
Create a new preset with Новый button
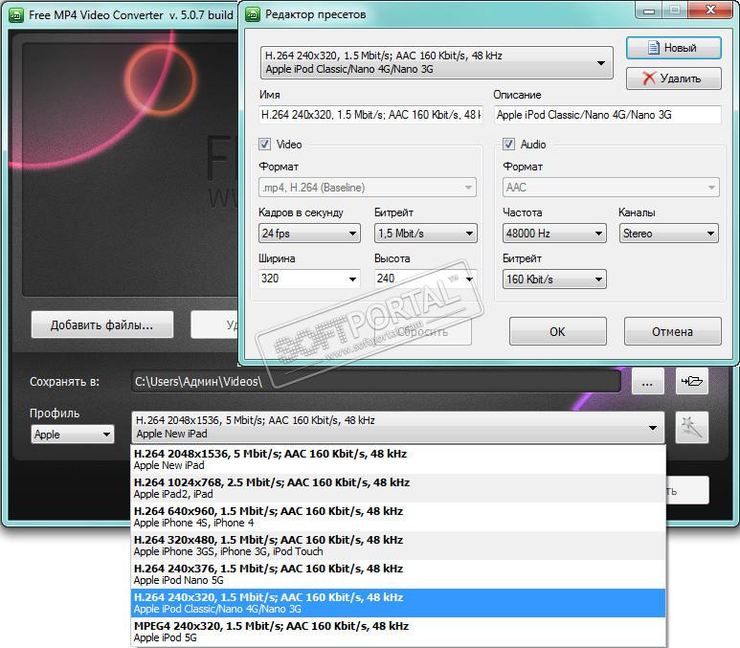pos(673,48)
